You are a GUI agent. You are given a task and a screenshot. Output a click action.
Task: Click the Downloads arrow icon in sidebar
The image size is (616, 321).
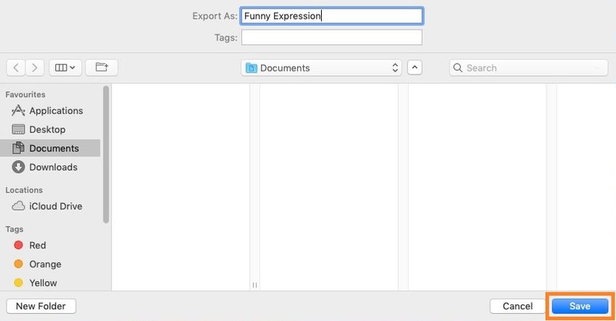coord(18,167)
